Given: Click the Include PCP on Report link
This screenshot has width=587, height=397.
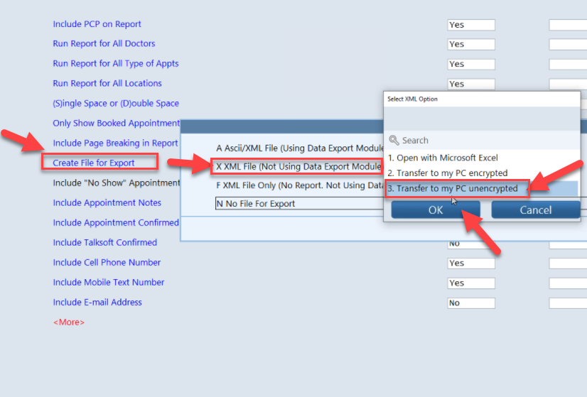Looking at the screenshot, I should (97, 24).
